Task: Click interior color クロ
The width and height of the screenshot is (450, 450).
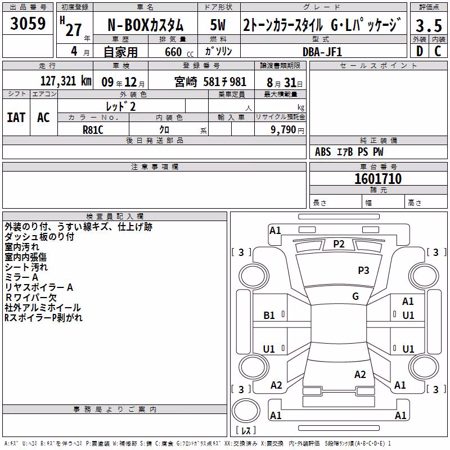Action: point(164,130)
